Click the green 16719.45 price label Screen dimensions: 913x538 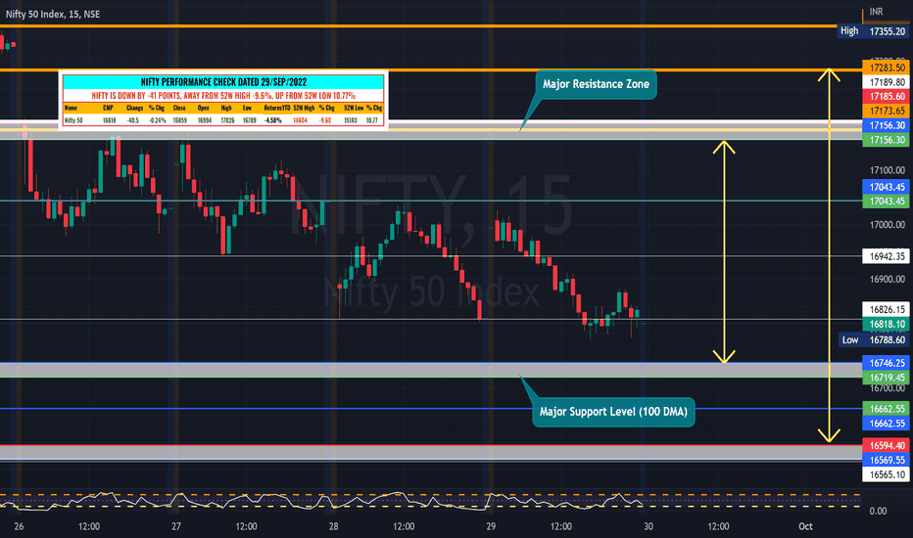click(886, 378)
